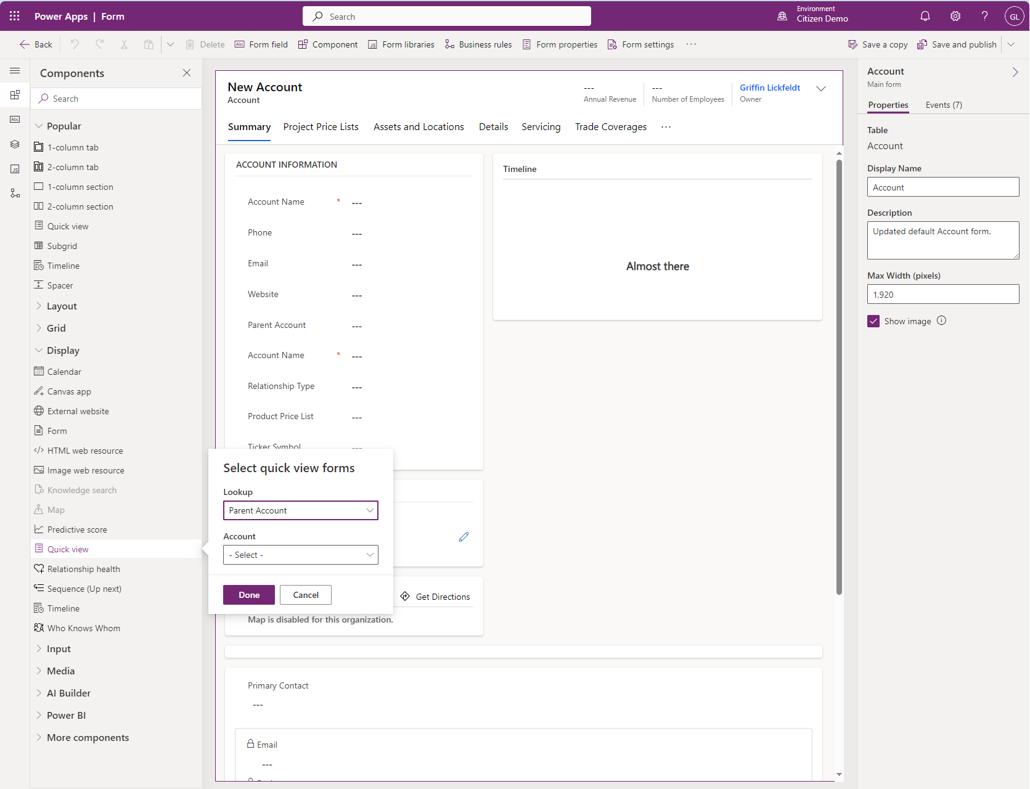
Task: Toggle the Show image checkbox
Action: click(873, 321)
